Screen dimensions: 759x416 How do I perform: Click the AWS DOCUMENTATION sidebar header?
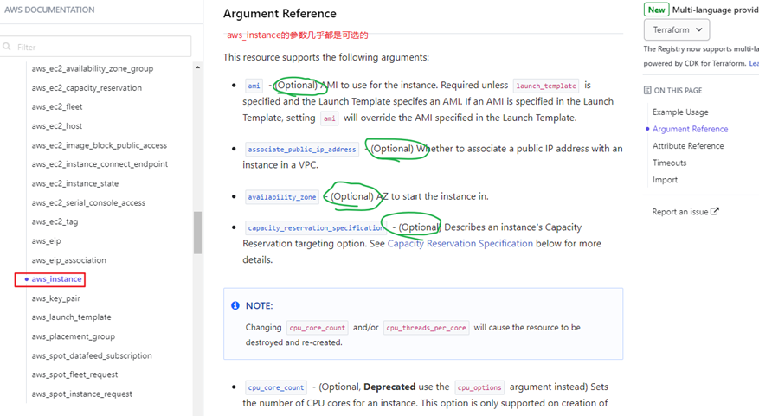pos(49,10)
